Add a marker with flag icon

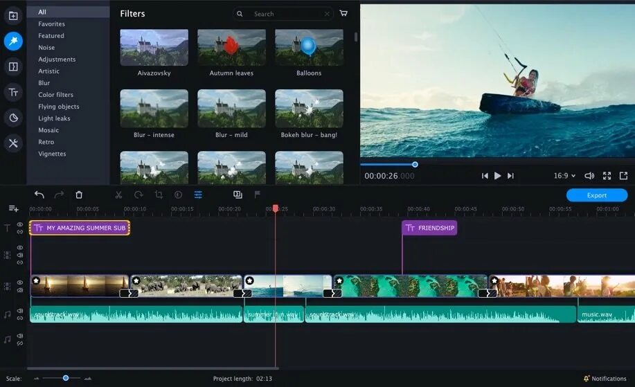[257, 195]
